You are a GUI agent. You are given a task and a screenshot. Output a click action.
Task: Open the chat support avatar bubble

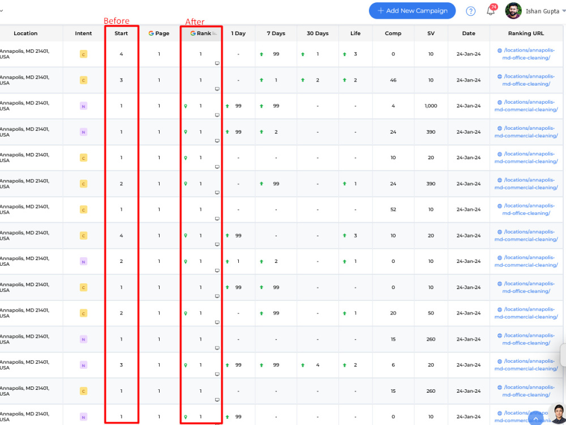click(558, 414)
